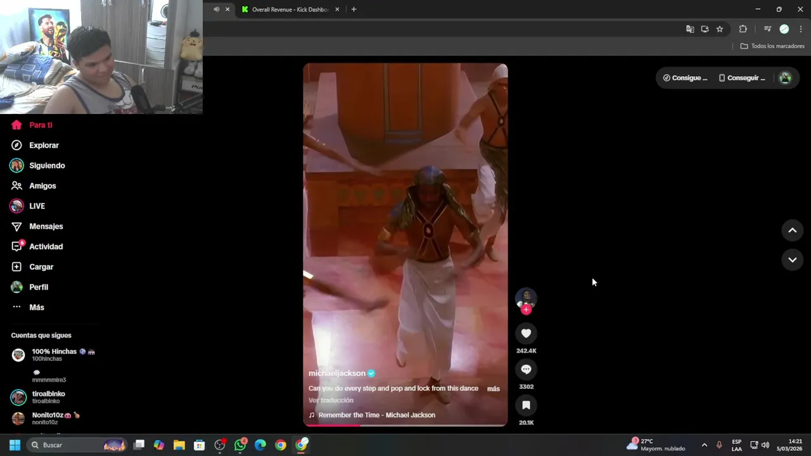Open the '100% Hinchas' followed account
The width and height of the screenshot is (811, 456).
[53, 355]
